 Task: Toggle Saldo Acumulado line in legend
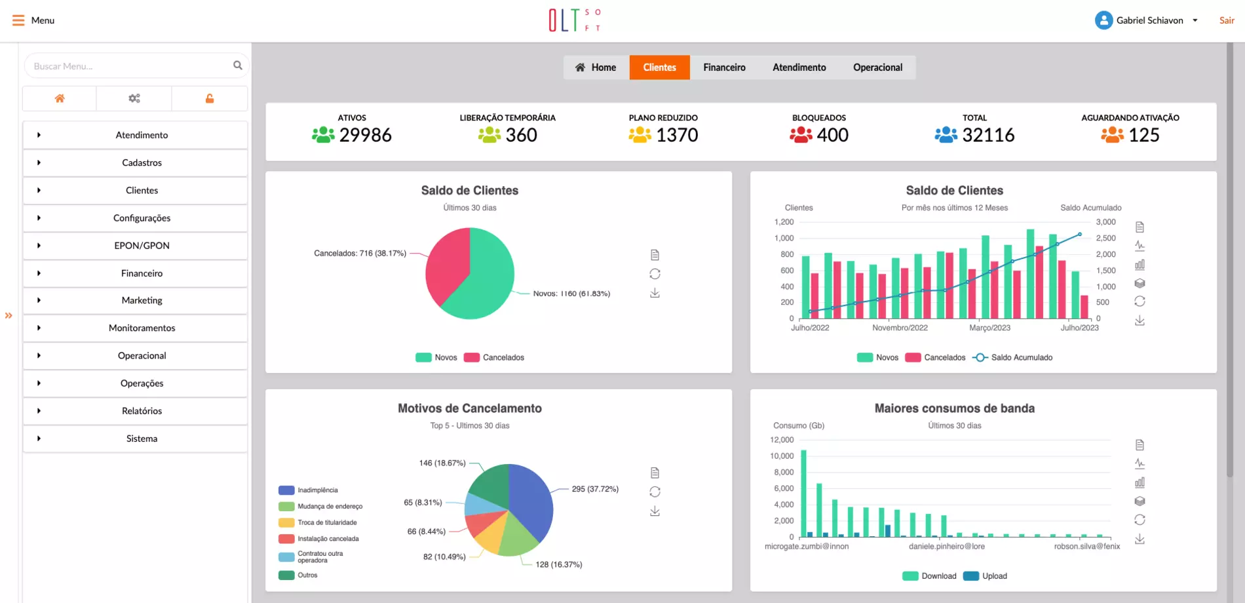coord(1012,357)
